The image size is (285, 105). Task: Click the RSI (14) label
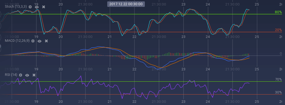[x=11, y=75]
